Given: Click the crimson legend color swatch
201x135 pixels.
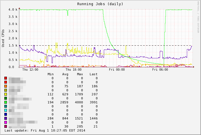Looking at the screenshot, I should [6, 126].
